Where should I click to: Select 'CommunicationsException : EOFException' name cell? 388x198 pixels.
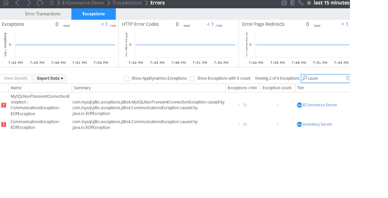35,125
